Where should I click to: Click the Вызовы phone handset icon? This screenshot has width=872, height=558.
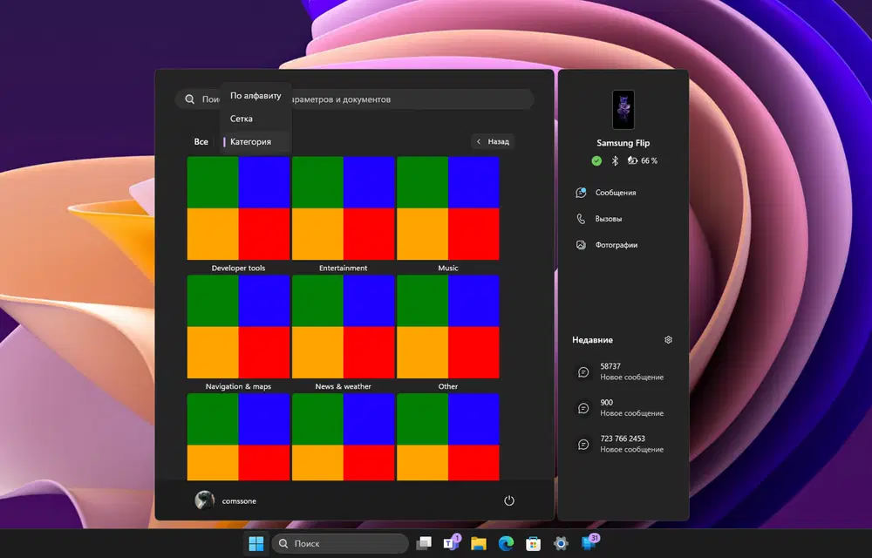point(581,219)
